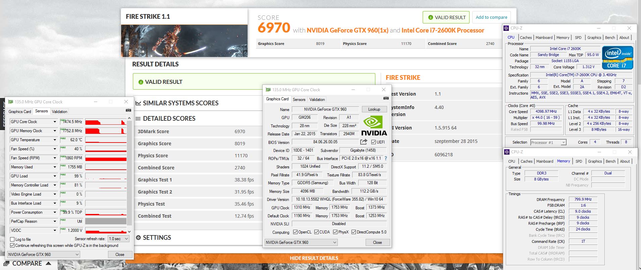Click the Fan Speed (RPM) red graph bar

coord(106,159)
